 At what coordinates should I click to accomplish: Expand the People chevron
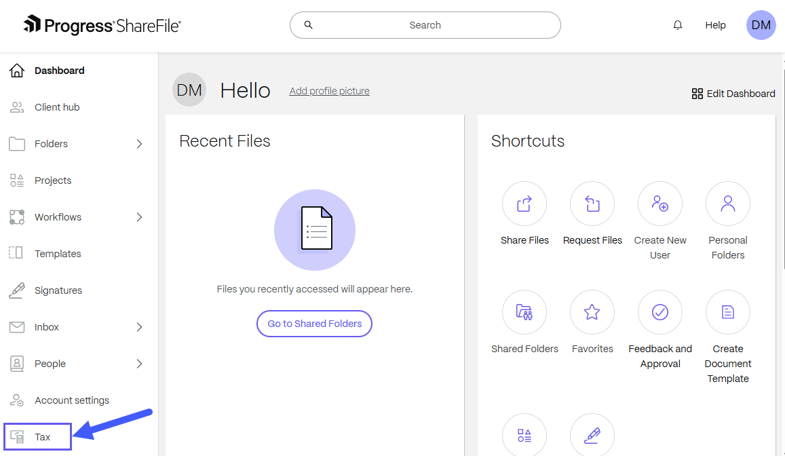pos(139,364)
